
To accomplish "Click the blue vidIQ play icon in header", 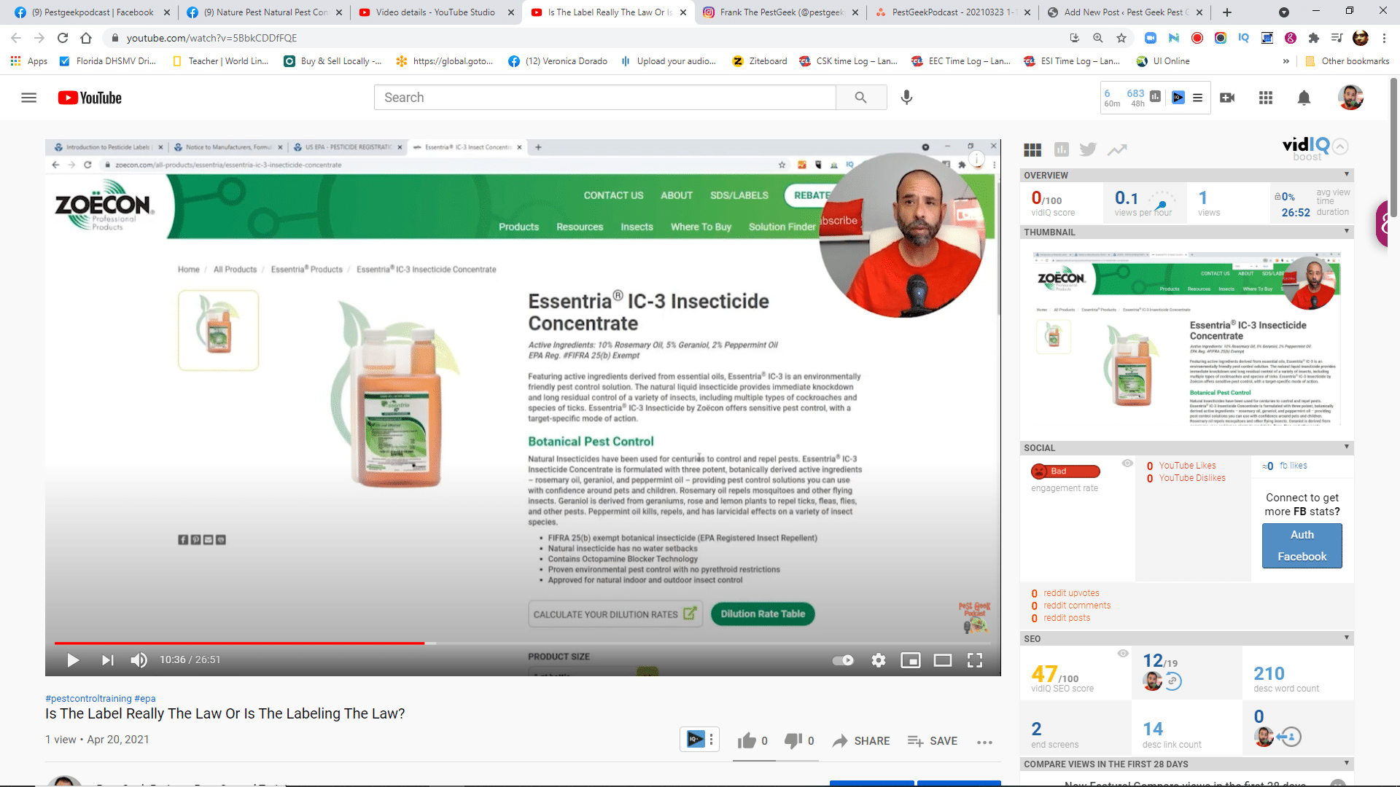I will [1178, 98].
